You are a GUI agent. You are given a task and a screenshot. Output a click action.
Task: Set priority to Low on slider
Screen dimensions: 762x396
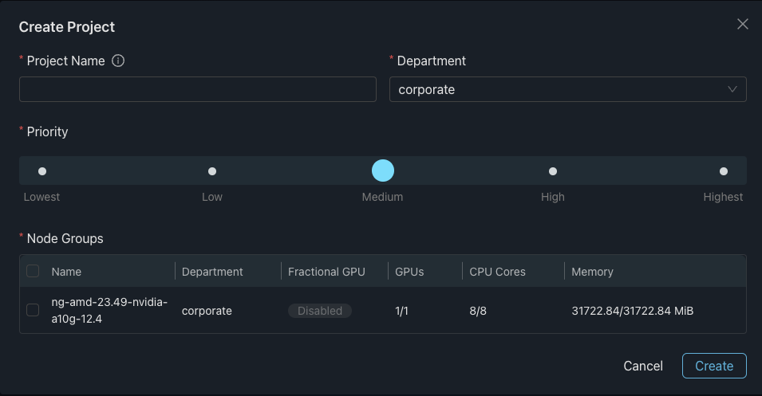click(212, 171)
